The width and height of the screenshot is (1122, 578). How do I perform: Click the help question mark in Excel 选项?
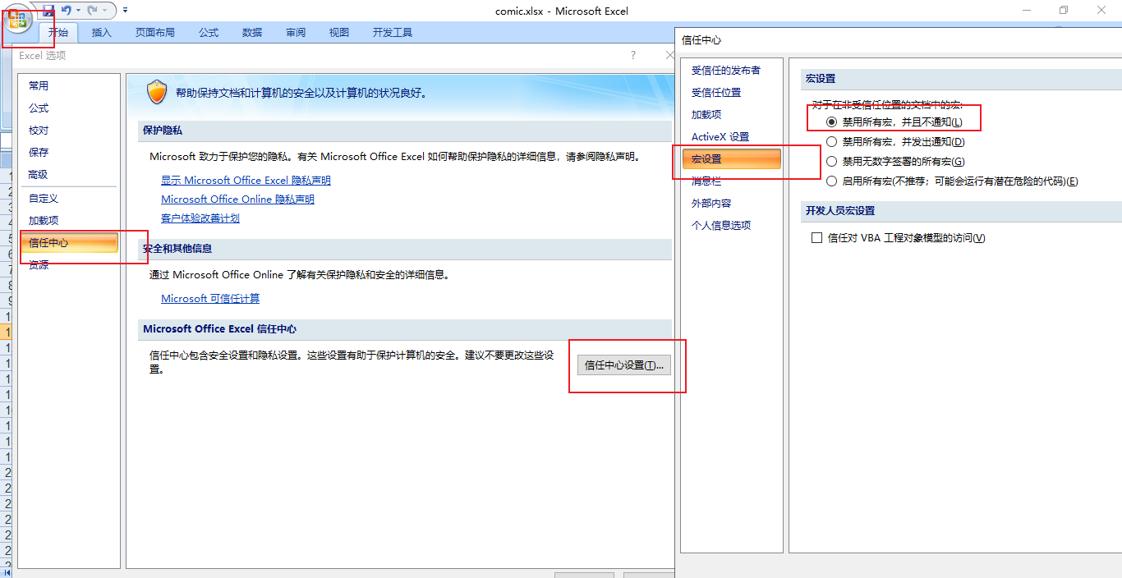pos(633,55)
